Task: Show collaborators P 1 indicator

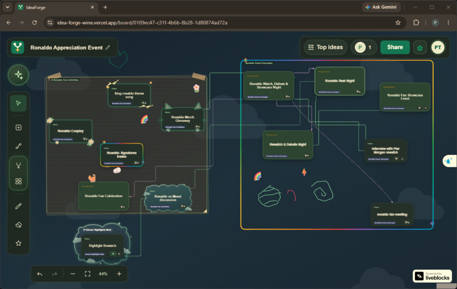Action: [x=363, y=47]
